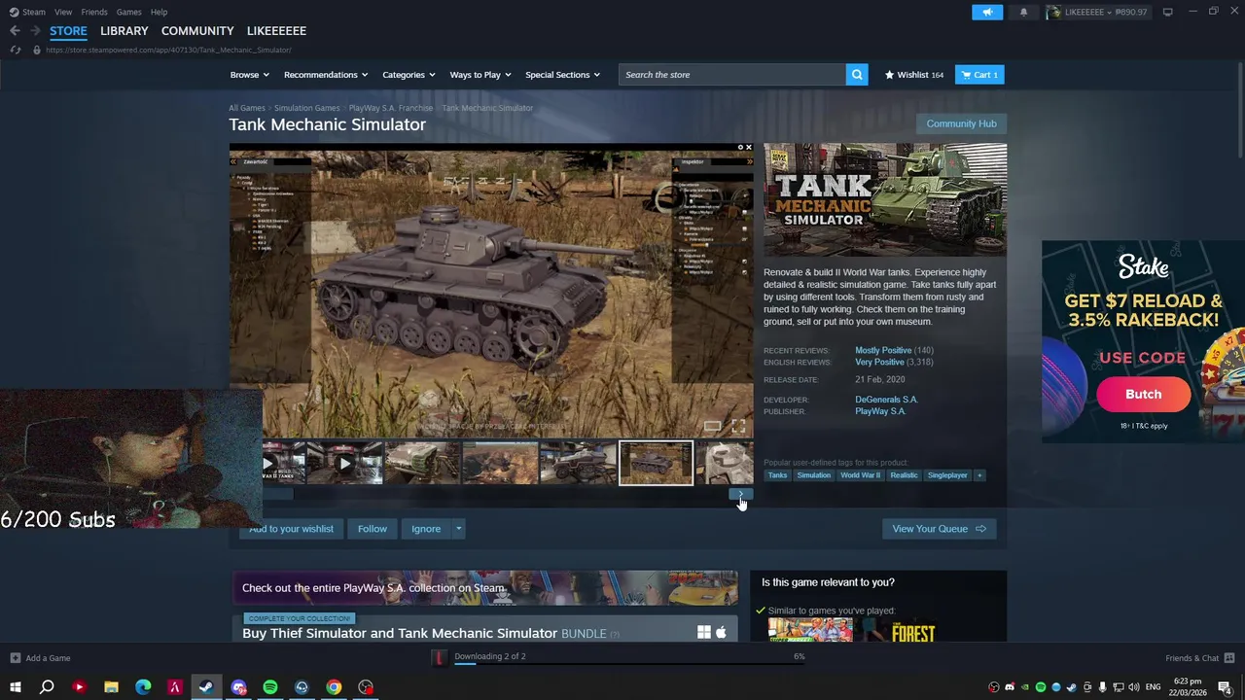Open Friends & Chat icon
This screenshot has width=1245, height=700.
(x=1229, y=658)
